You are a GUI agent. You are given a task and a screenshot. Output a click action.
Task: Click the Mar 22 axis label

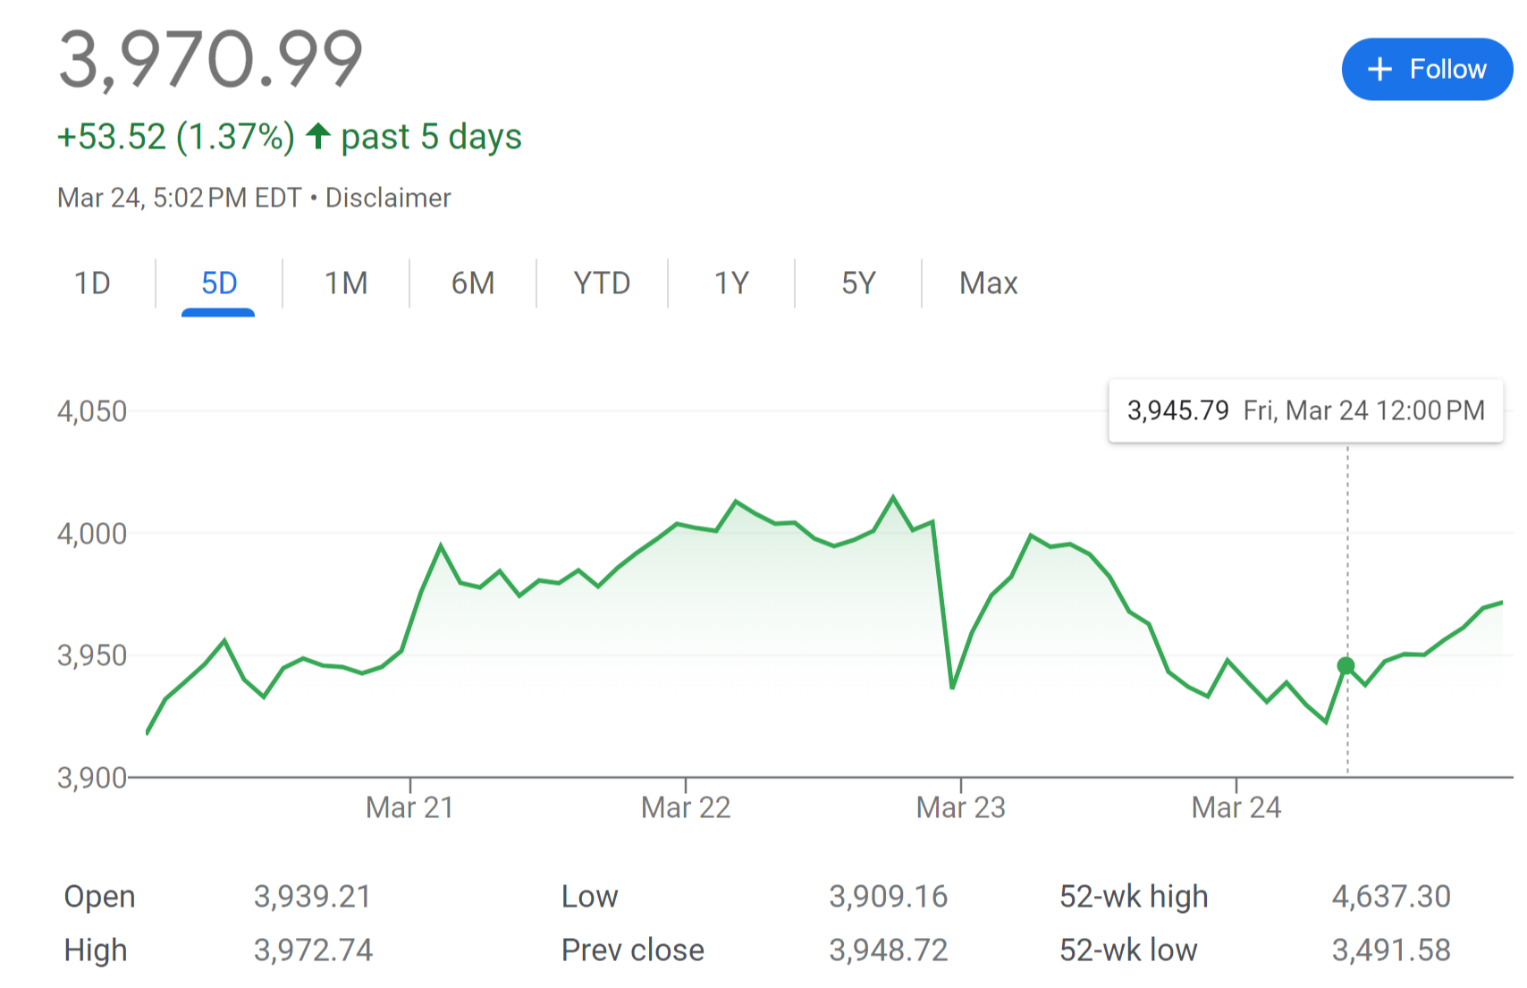pos(686,807)
